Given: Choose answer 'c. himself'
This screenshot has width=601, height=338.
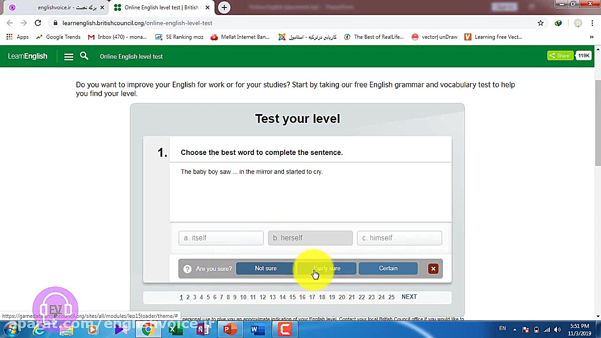Looking at the screenshot, I should tap(400, 238).
